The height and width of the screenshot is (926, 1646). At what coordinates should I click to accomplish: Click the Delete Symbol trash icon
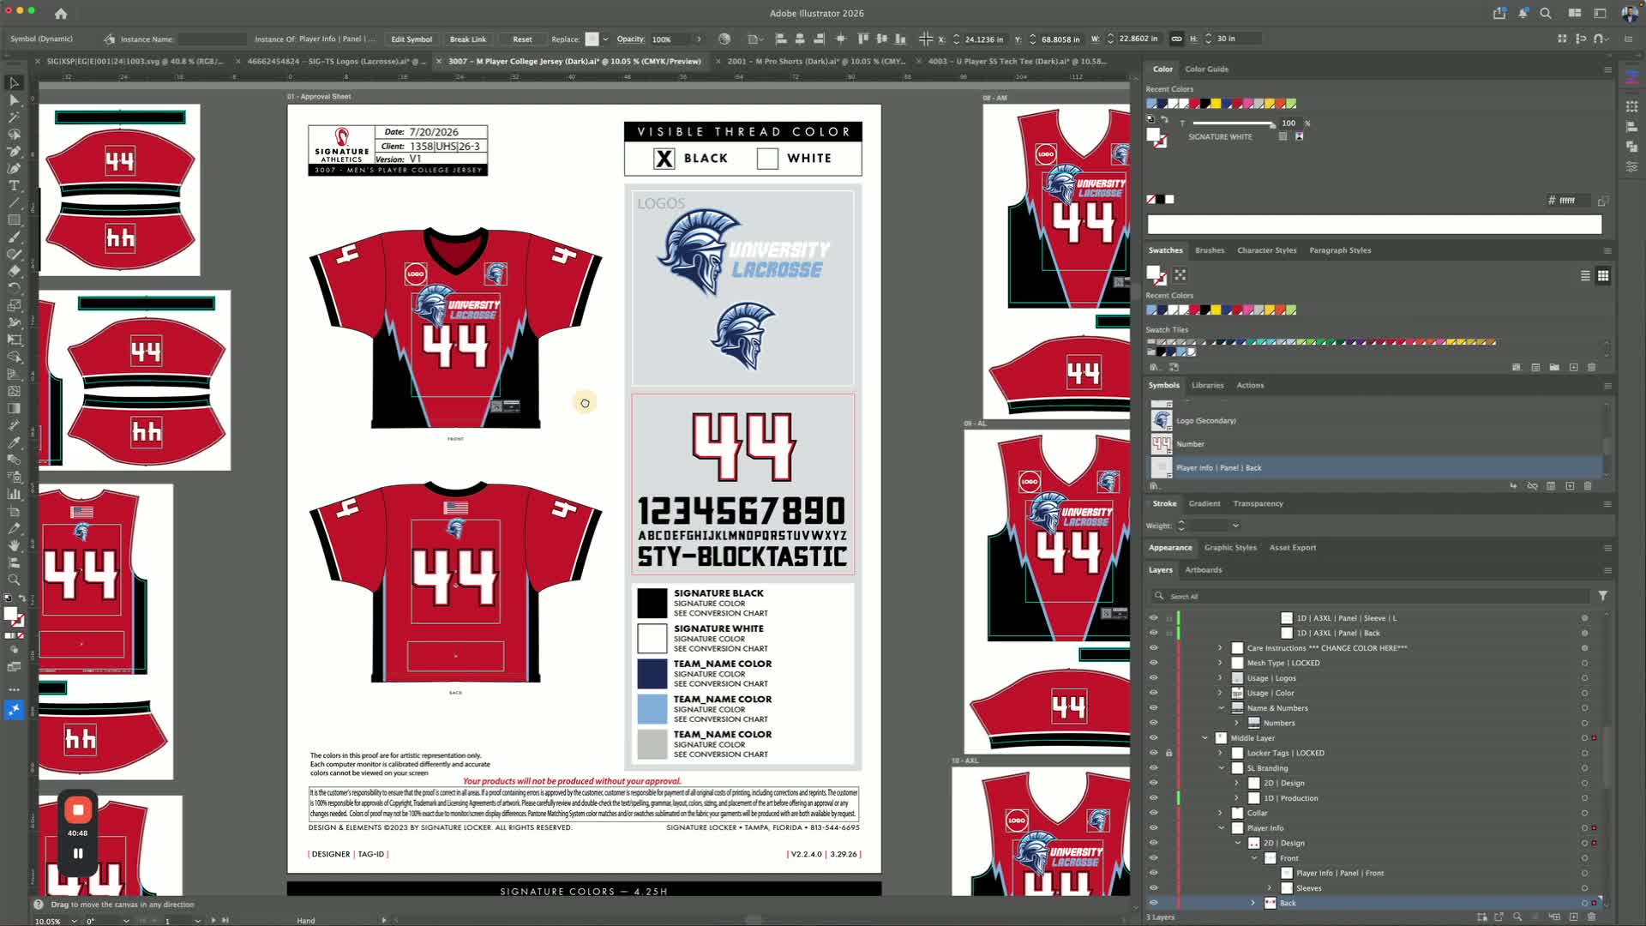click(x=1588, y=486)
